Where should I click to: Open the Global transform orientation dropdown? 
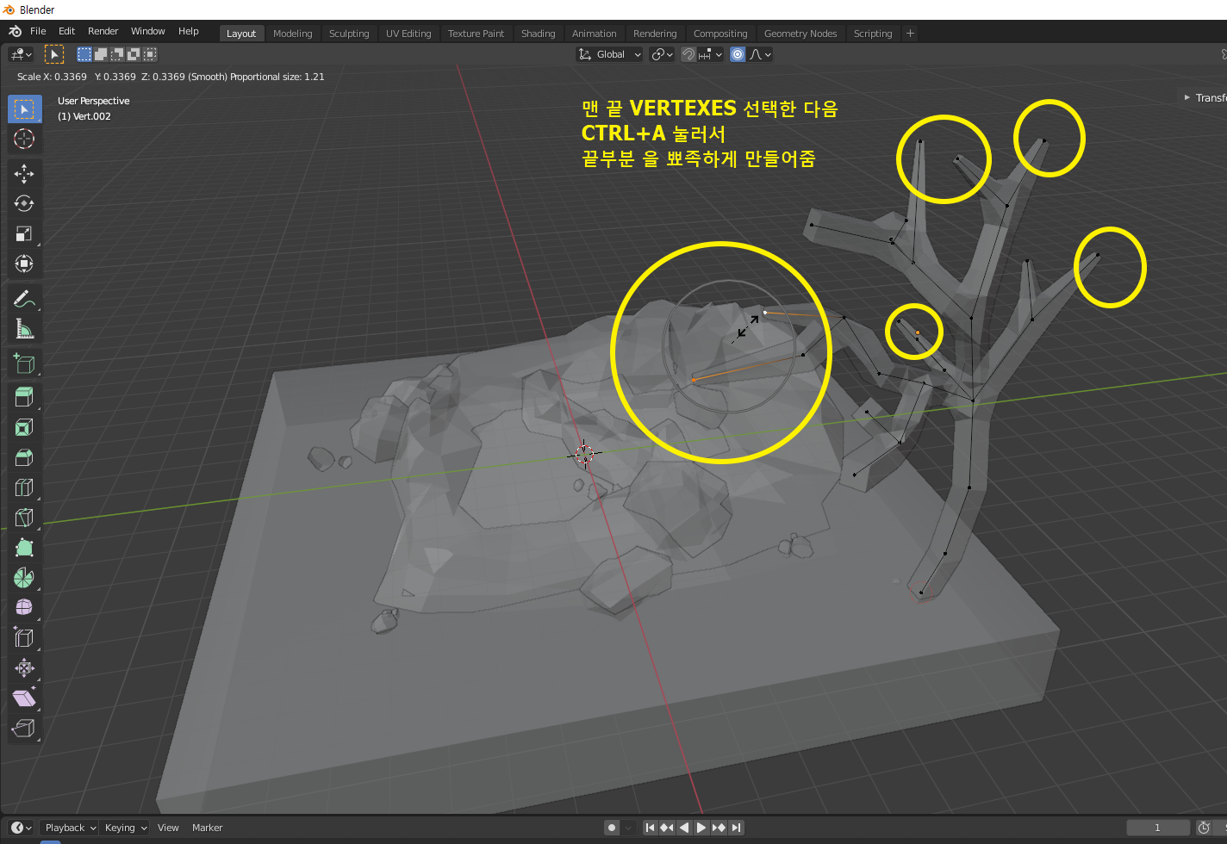point(610,54)
